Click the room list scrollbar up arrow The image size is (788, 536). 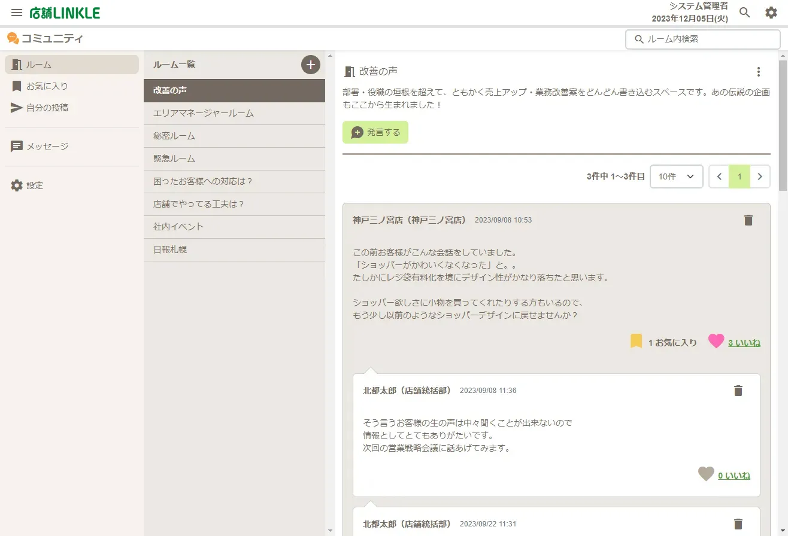click(x=330, y=56)
